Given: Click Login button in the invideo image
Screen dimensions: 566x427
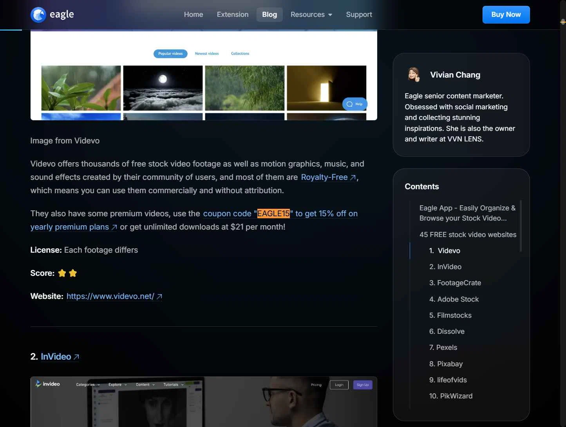Looking at the screenshot, I should [339, 385].
